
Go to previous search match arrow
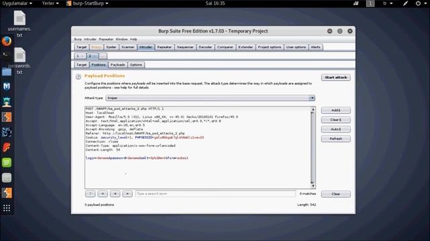click(x=103, y=193)
